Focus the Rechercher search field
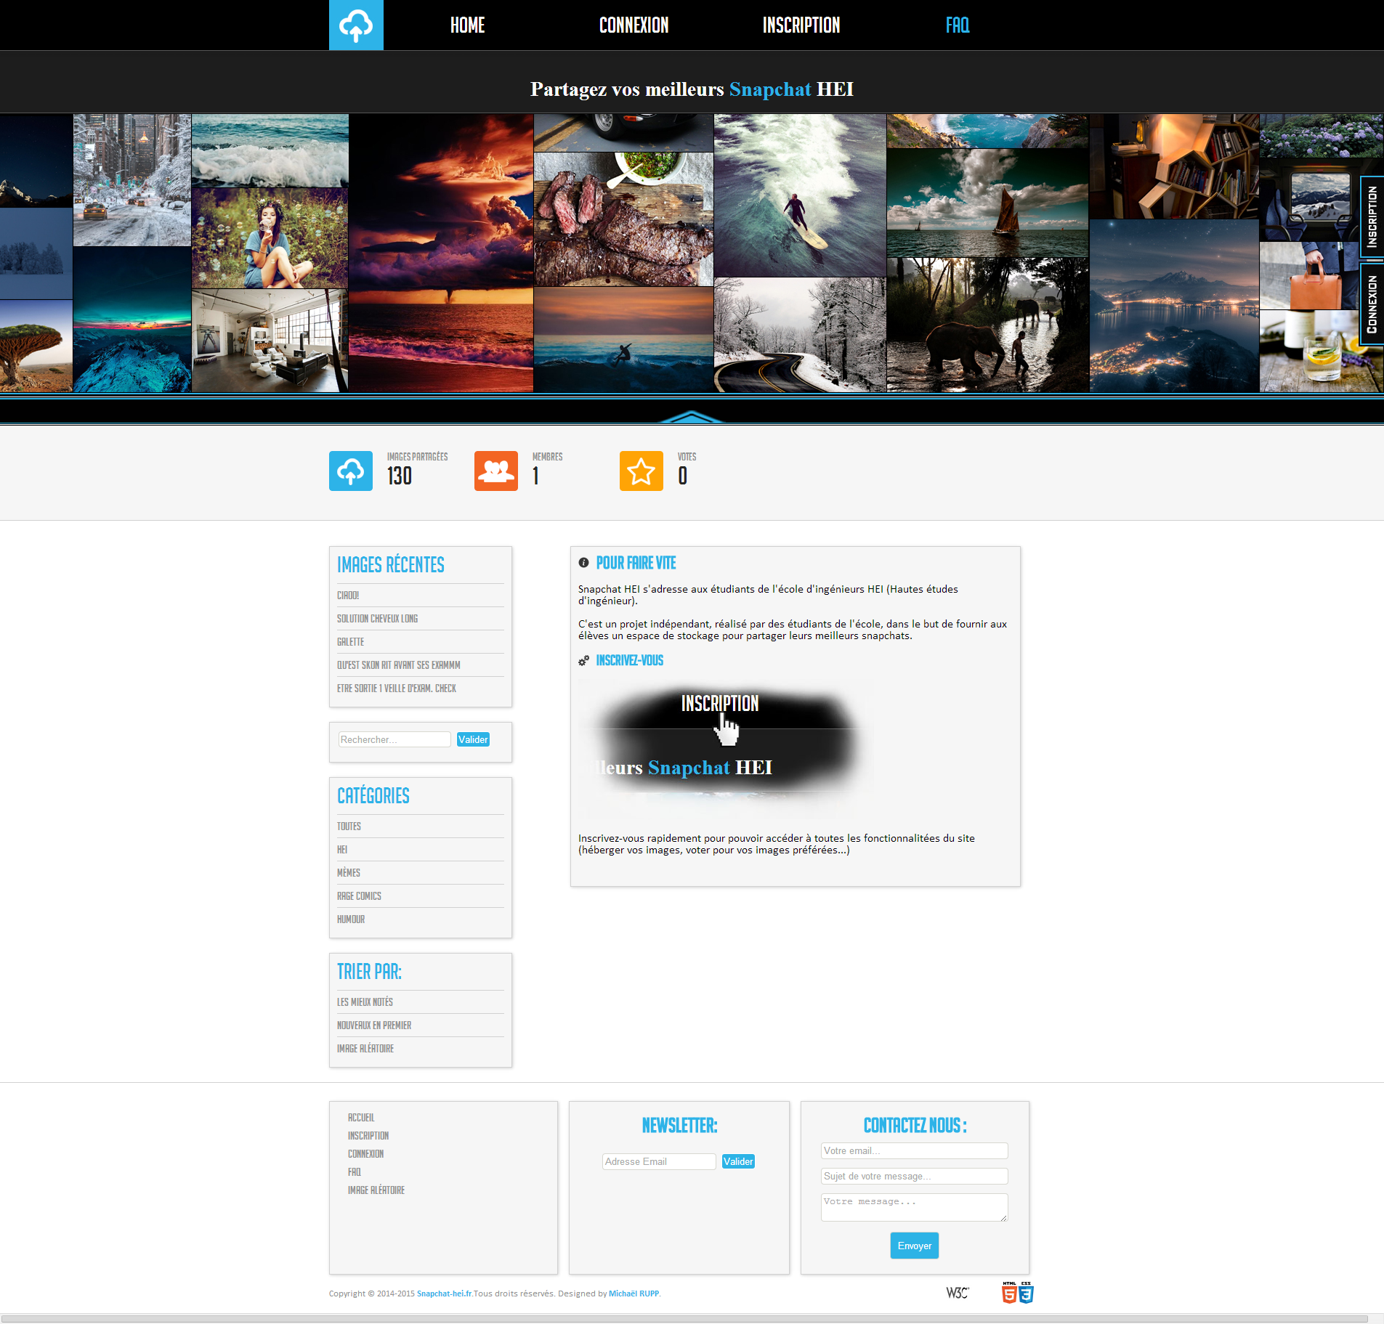 click(x=394, y=739)
